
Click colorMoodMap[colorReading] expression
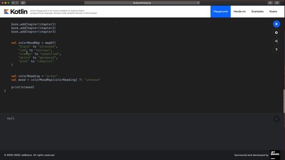click(x=54, y=80)
